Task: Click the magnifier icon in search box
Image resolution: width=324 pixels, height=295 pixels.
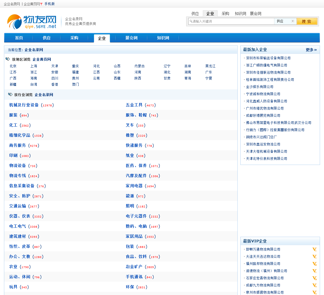Action: 191,21
